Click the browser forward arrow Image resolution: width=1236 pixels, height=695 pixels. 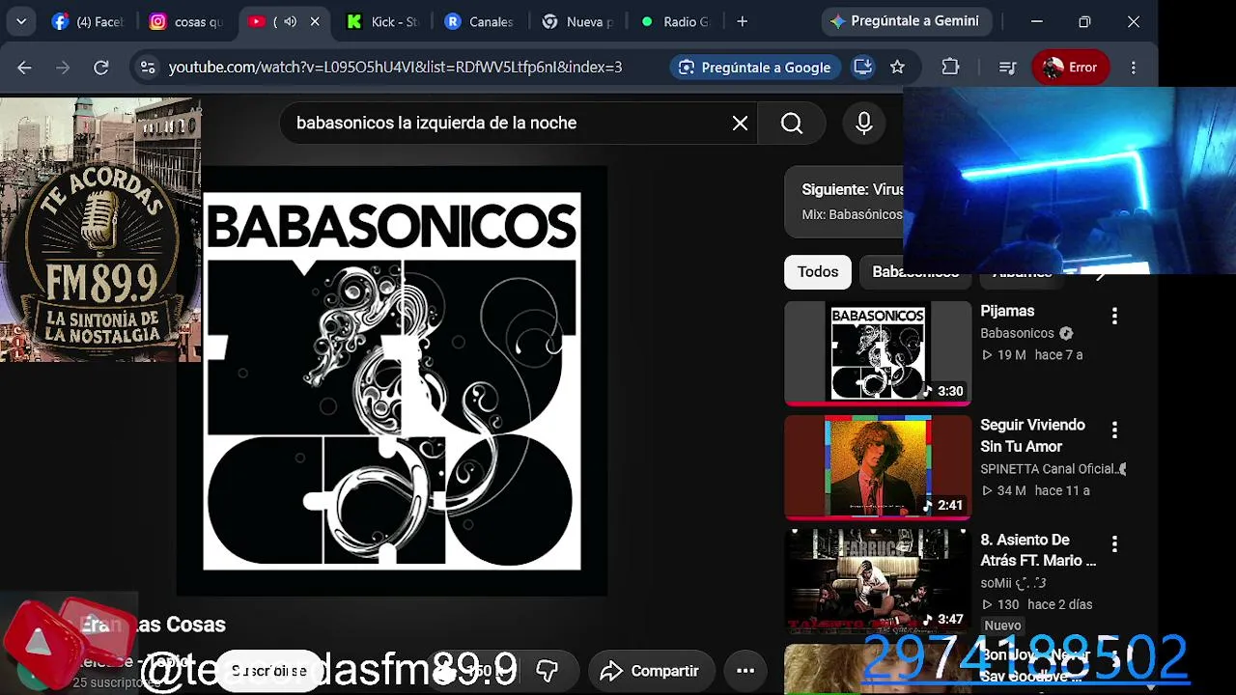pos(63,68)
